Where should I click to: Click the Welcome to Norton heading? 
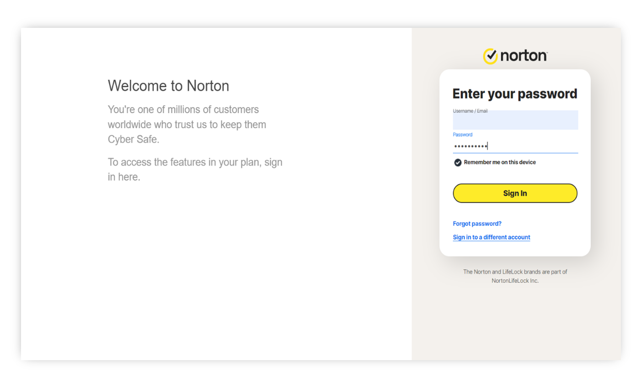pos(168,85)
